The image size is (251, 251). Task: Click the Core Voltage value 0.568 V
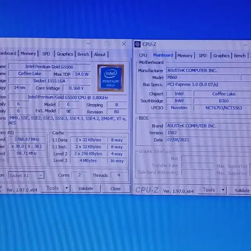coord(76,88)
